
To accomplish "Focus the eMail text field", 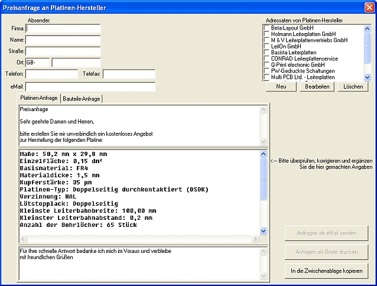I will (90, 87).
